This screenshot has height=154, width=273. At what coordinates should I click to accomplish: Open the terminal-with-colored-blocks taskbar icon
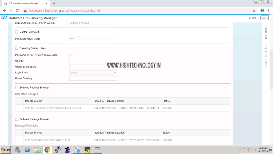[87, 150]
